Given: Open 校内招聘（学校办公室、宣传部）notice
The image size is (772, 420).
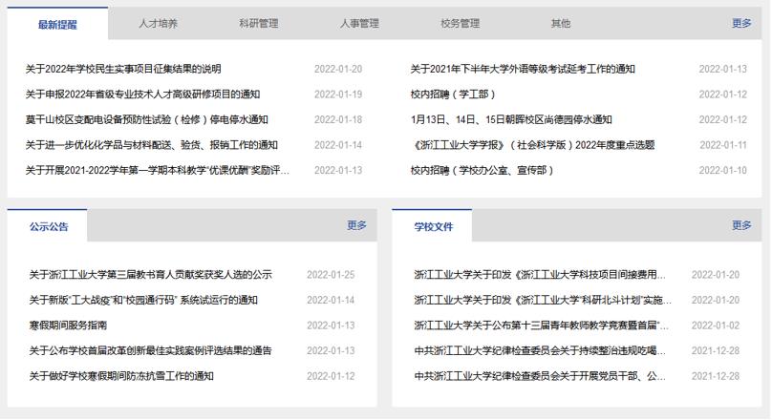Looking at the screenshot, I should coord(482,170).
